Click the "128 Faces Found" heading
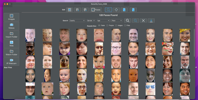This screenshot has height=100, width=198. [108, 15]
